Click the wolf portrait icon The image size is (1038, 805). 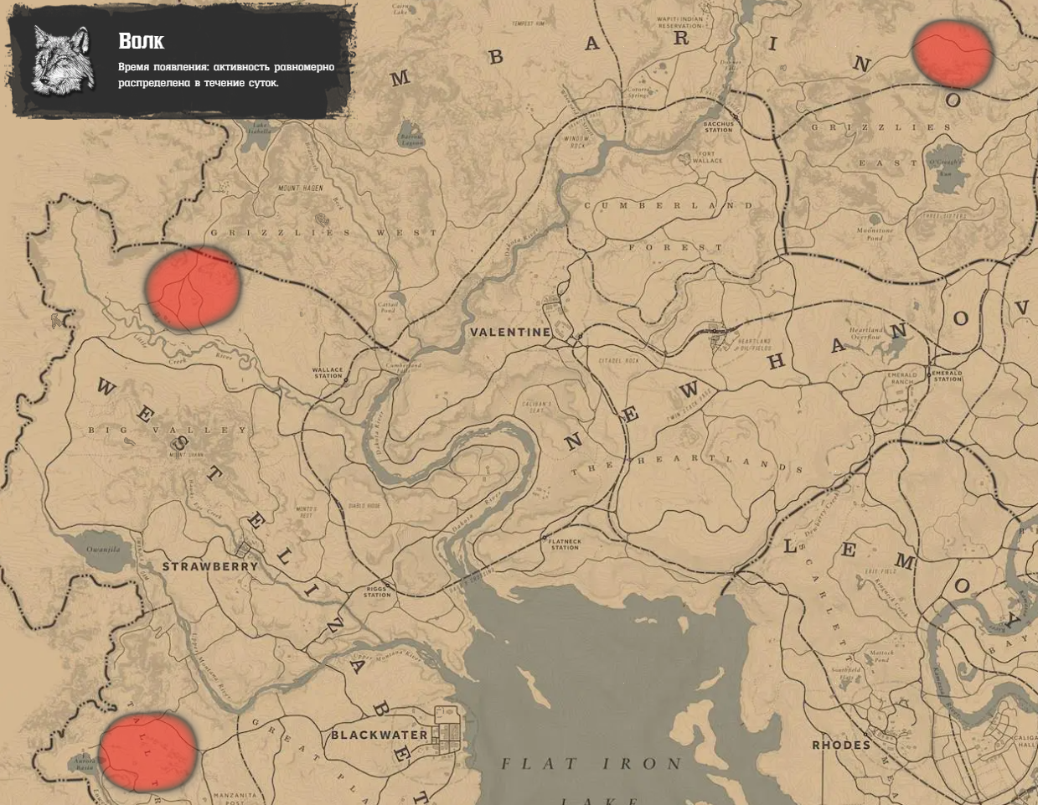click(x=63, y=60)
